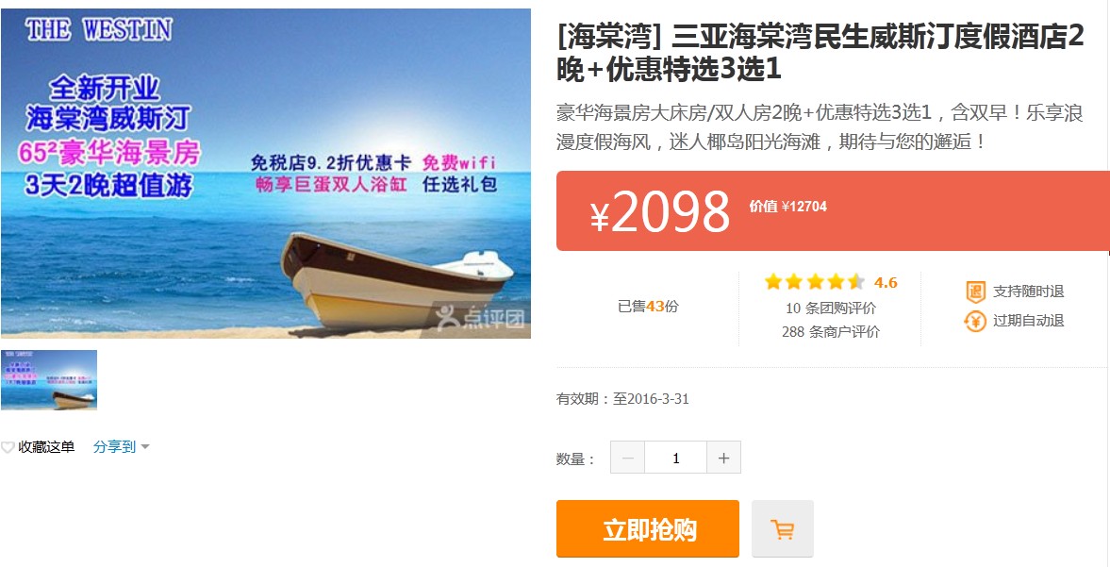Click the 收藏这单 favorite link
The image size is (1110, 567).
point(46,446)
